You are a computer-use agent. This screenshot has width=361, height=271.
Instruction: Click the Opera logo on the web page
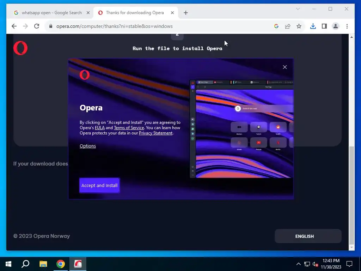pos(20,48)
